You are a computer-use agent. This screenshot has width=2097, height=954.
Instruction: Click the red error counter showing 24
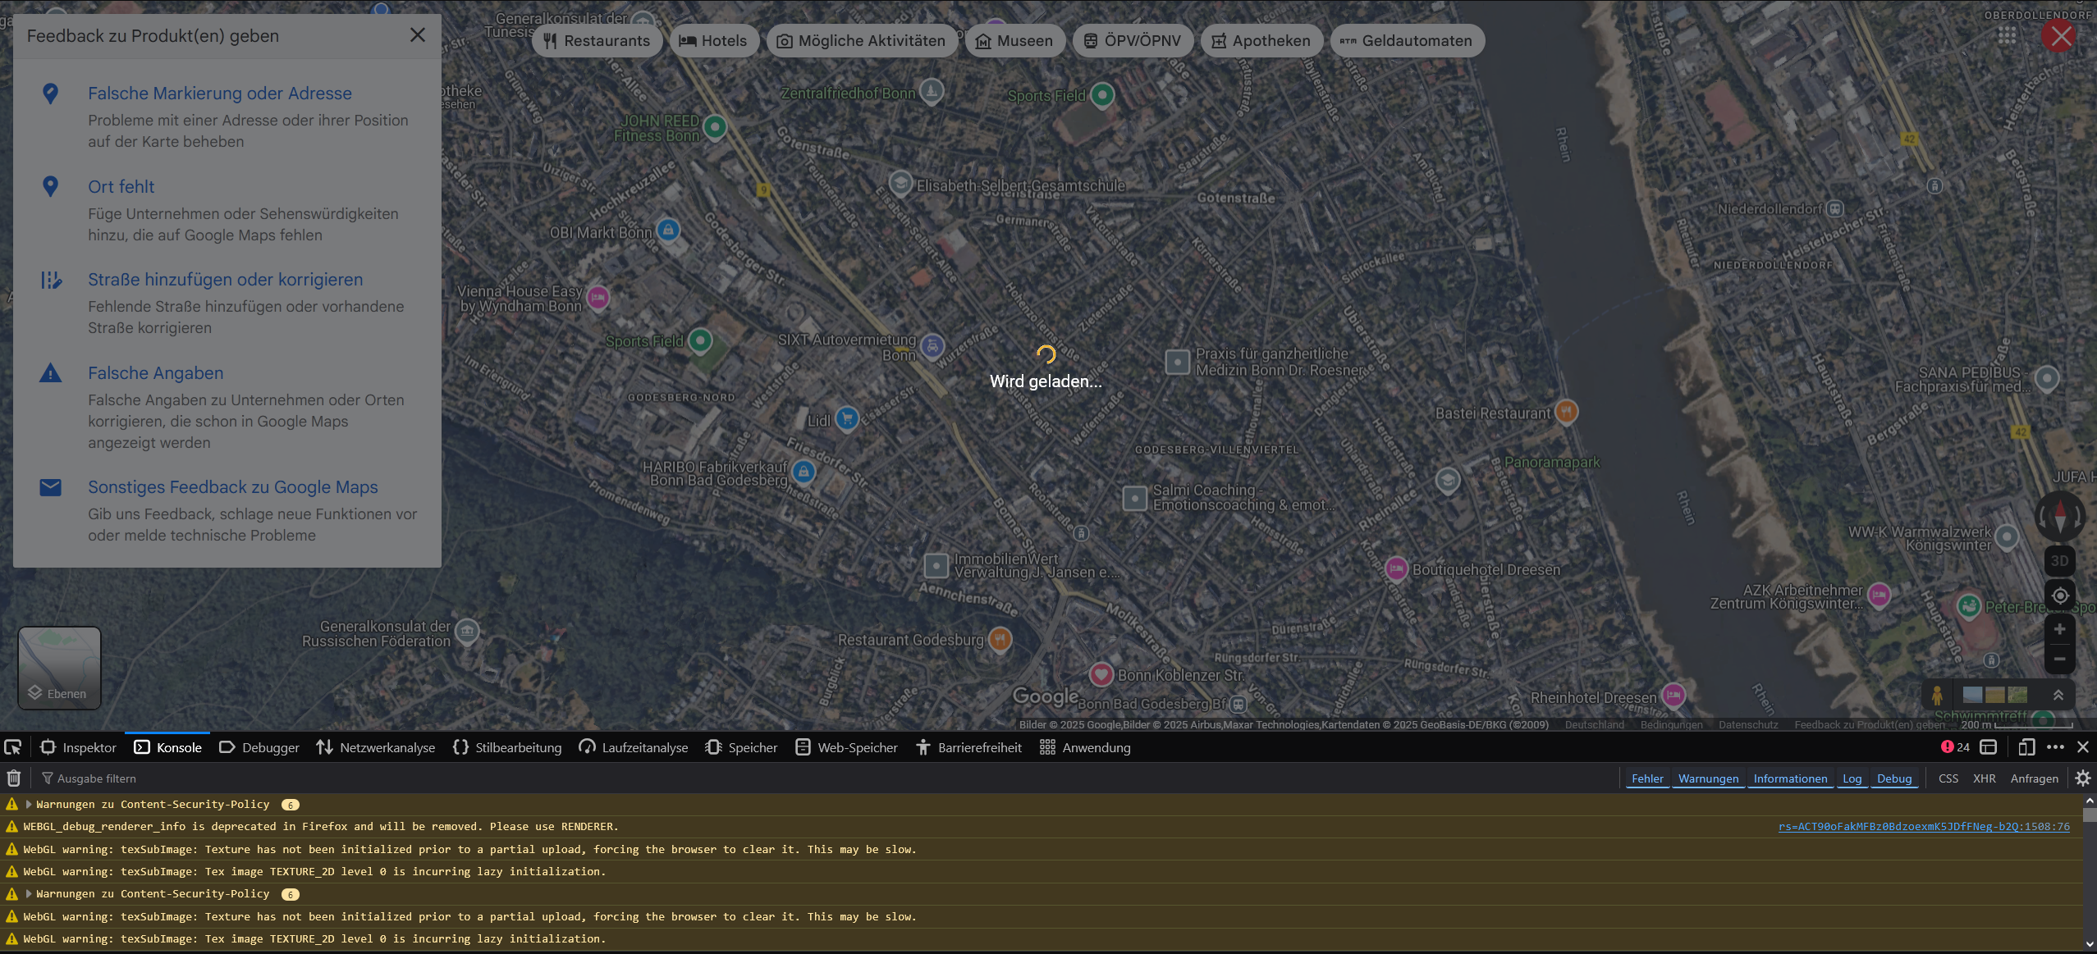pos(1955,747)
